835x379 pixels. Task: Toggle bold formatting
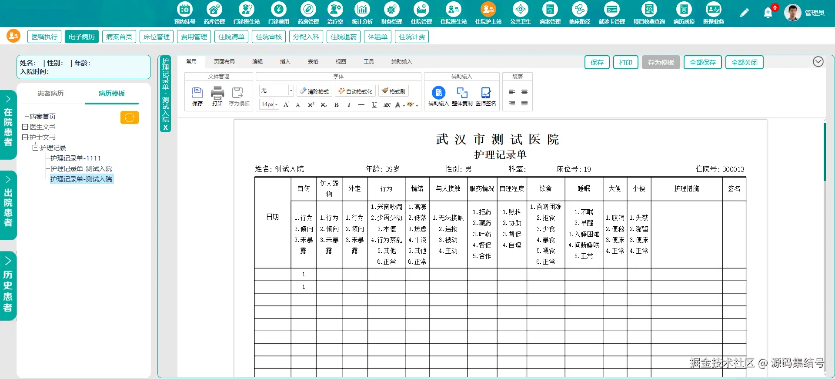click(336, 104)
